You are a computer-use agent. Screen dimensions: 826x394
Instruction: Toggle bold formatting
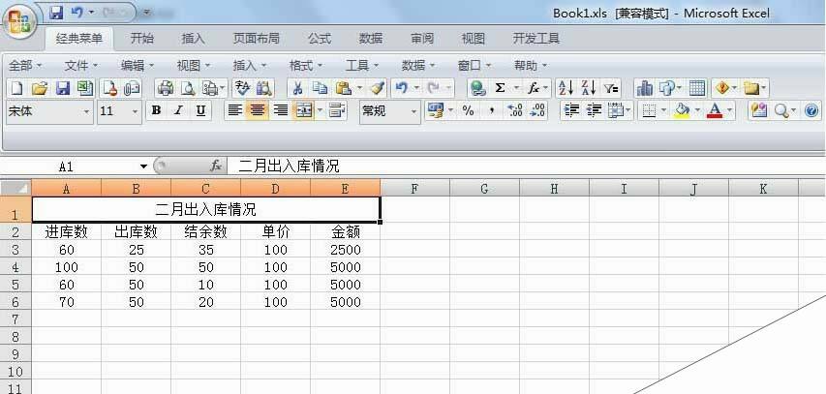pos(156,110)
